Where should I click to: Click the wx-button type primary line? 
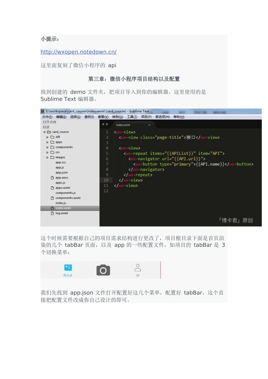pos(193,164)
